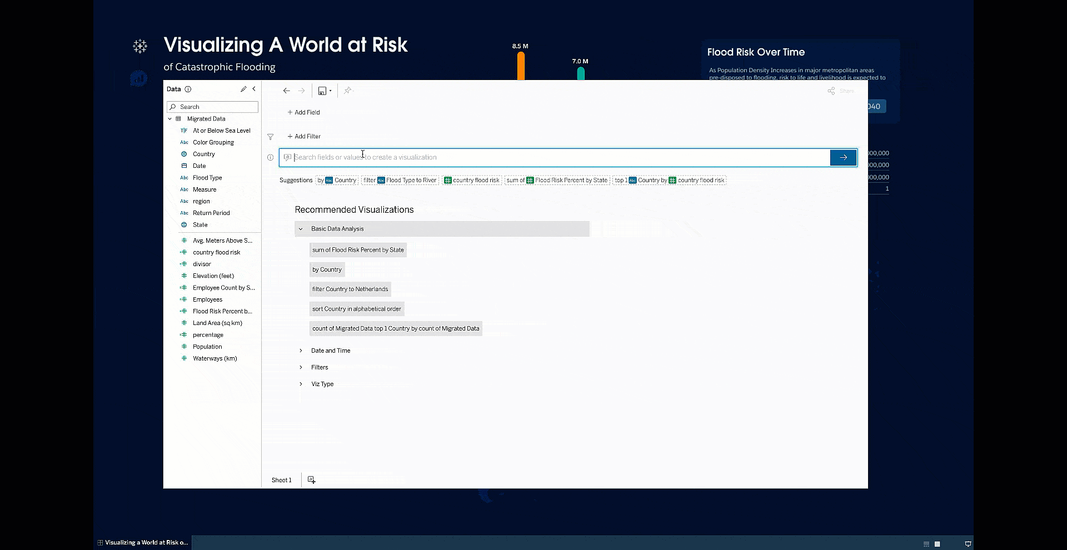This screenshot has height=550, width=1067.
Task: Click the 'Search fields or values' query box
Action: [x=556, y=157]
